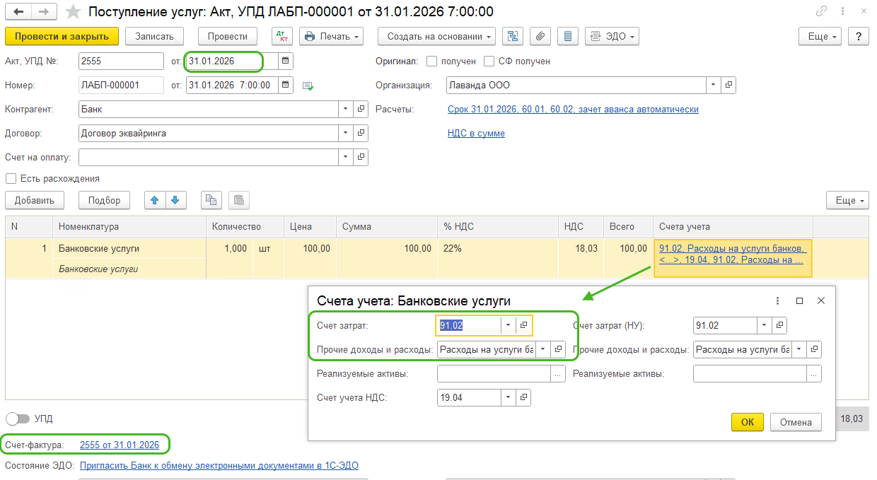Screen dimensions: 877x480
Task: Open the Создать на основании menu
Action: [436, 37]
